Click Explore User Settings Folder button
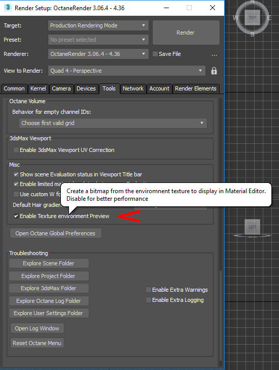 [x=49, y=313]
